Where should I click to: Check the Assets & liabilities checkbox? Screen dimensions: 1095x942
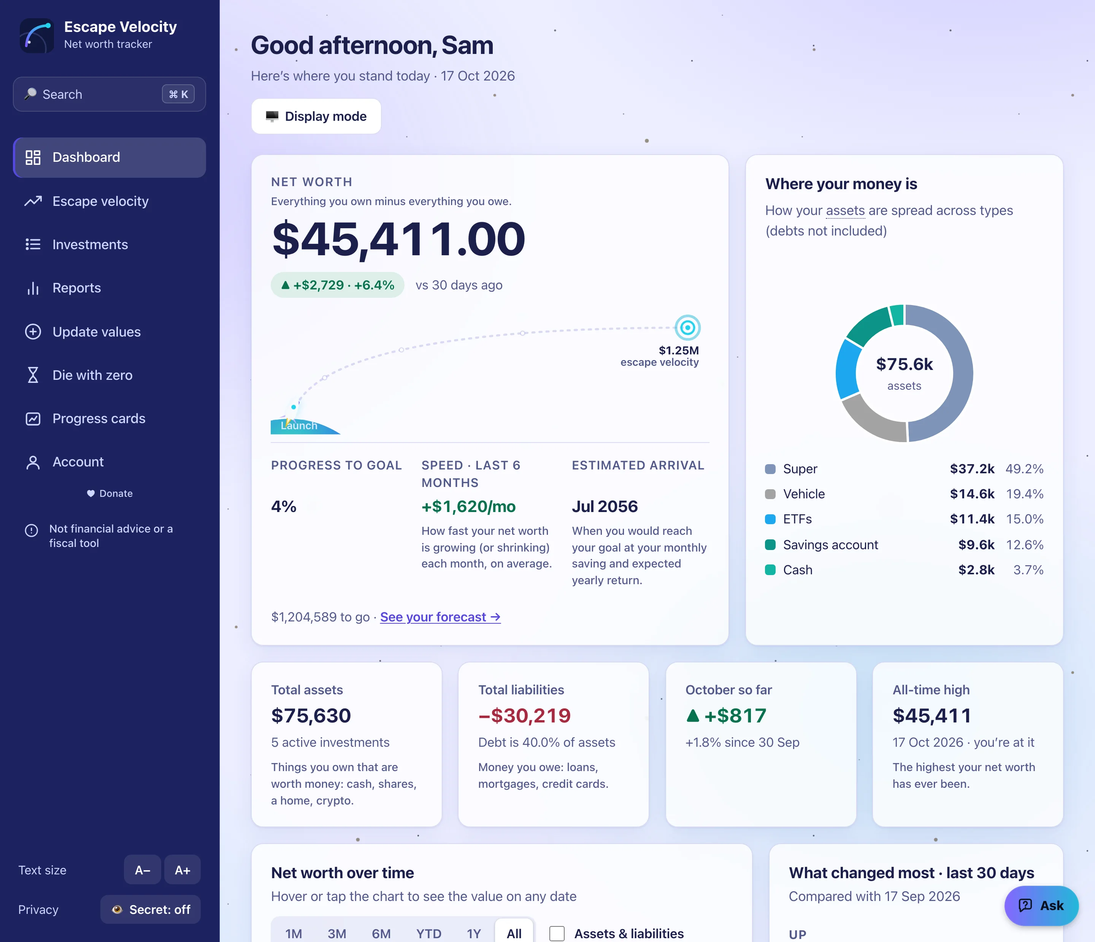(x=557, y=934)
